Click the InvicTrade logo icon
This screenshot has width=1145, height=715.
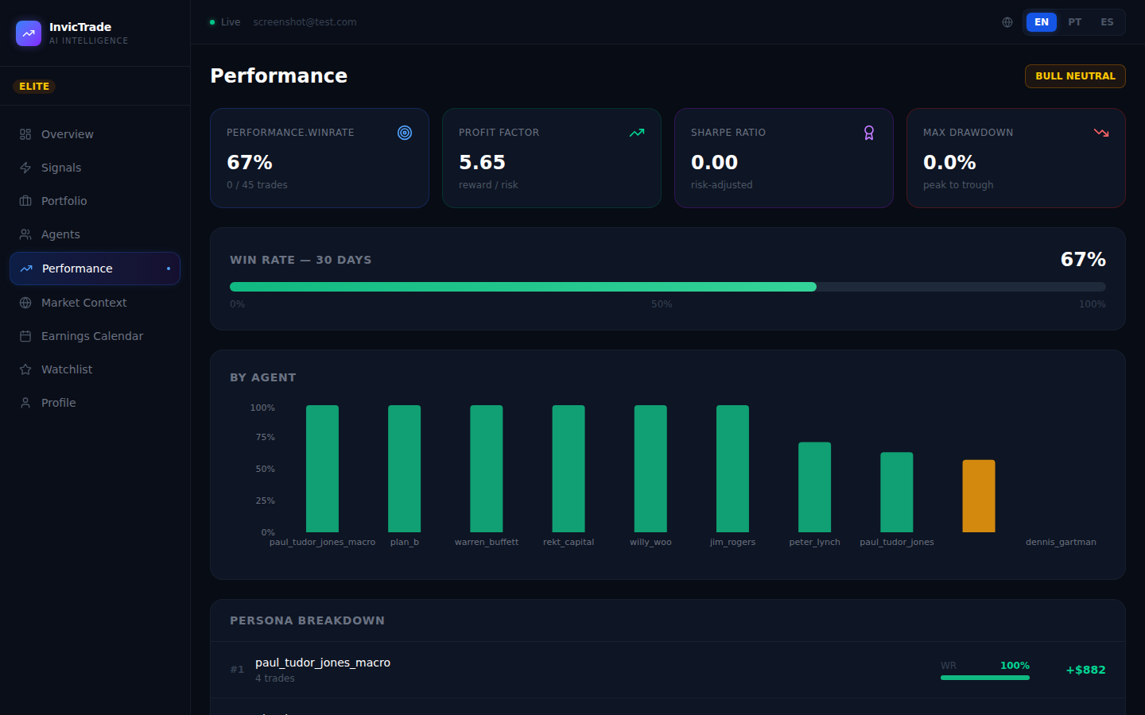coord(28,33)
